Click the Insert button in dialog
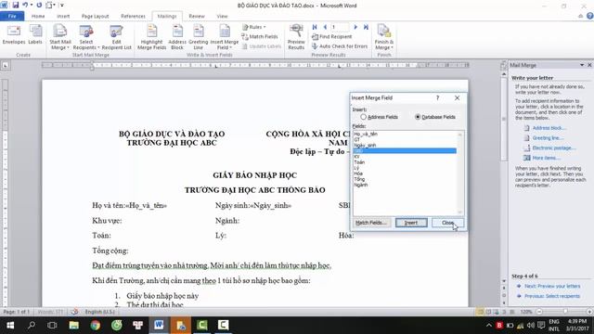The height and width of the screenshot is (334, 594). point(411,223)
